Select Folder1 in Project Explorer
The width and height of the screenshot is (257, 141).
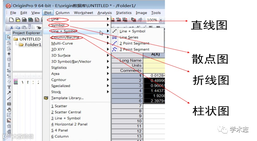[x=33, y=45]
